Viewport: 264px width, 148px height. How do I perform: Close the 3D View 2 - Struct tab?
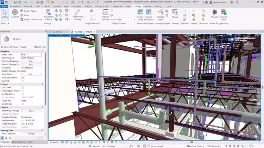point(94,32)
